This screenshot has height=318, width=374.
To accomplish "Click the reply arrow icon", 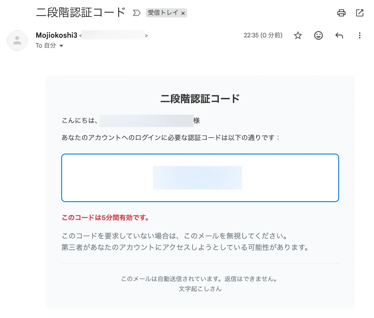I will (339, 35).
